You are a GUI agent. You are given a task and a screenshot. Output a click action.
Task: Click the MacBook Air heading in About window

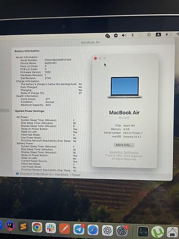pos(124,112)
